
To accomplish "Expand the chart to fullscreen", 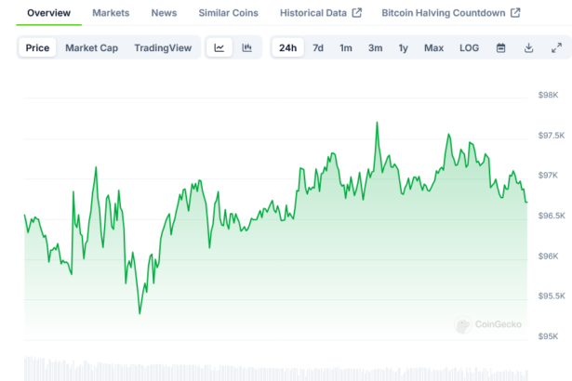I will [x=556, y=48].
